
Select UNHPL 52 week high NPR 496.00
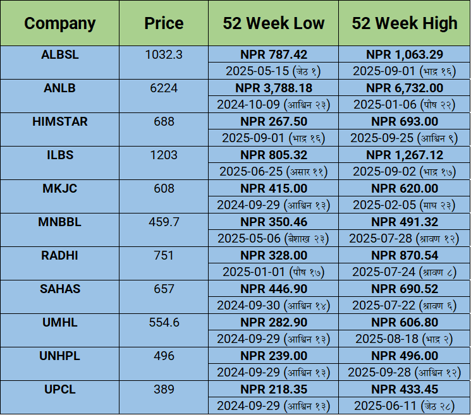click(x=405, y=356)
